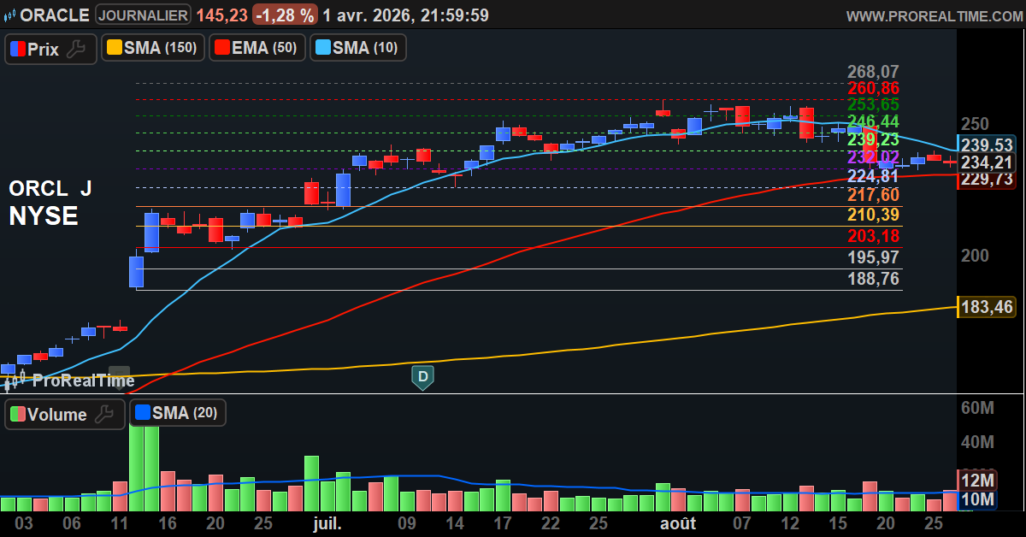
Task: Click the ProRealTime watermark text
Action: [83, 381]
